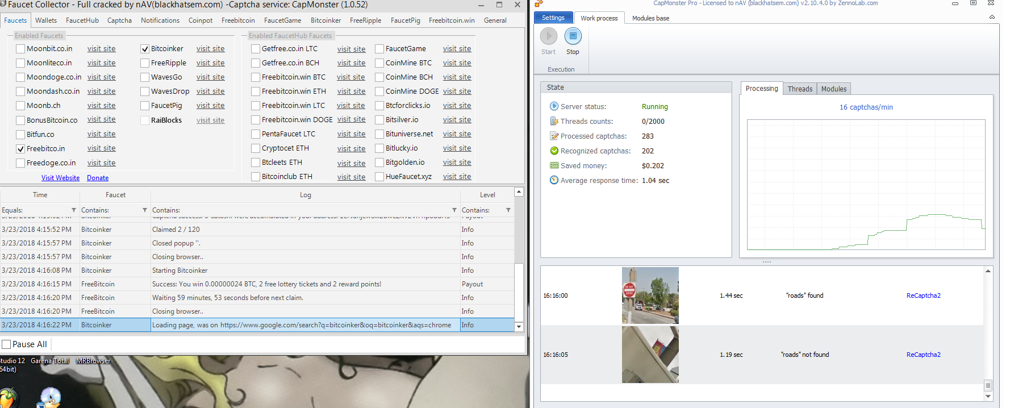Screen dimensions: 1010x408
Task: Open the FaucetHub tab
Action: click(82, 20)
